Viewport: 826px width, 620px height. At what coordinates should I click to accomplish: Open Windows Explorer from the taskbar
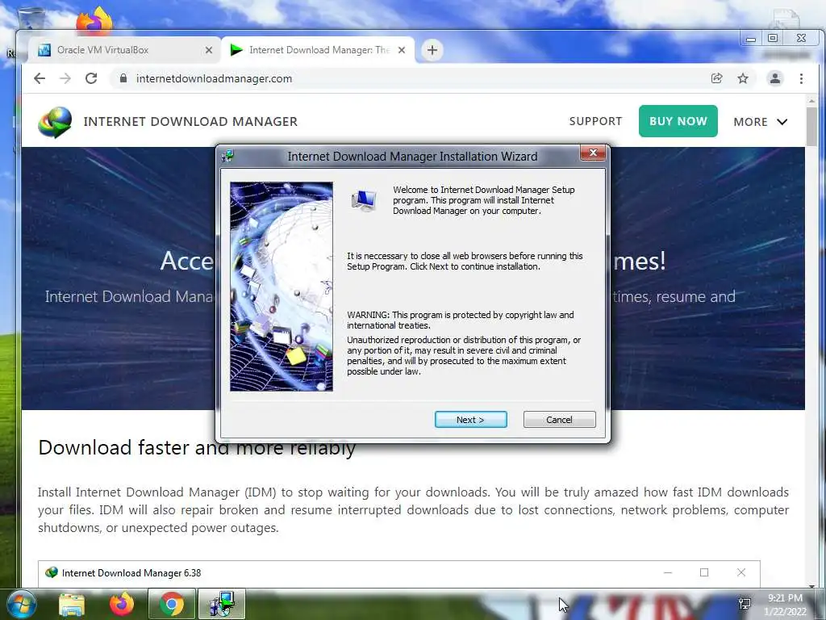[x=72, y=605]
